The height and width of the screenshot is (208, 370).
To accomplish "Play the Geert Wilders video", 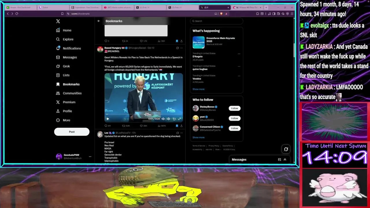I will pos(108,119).
